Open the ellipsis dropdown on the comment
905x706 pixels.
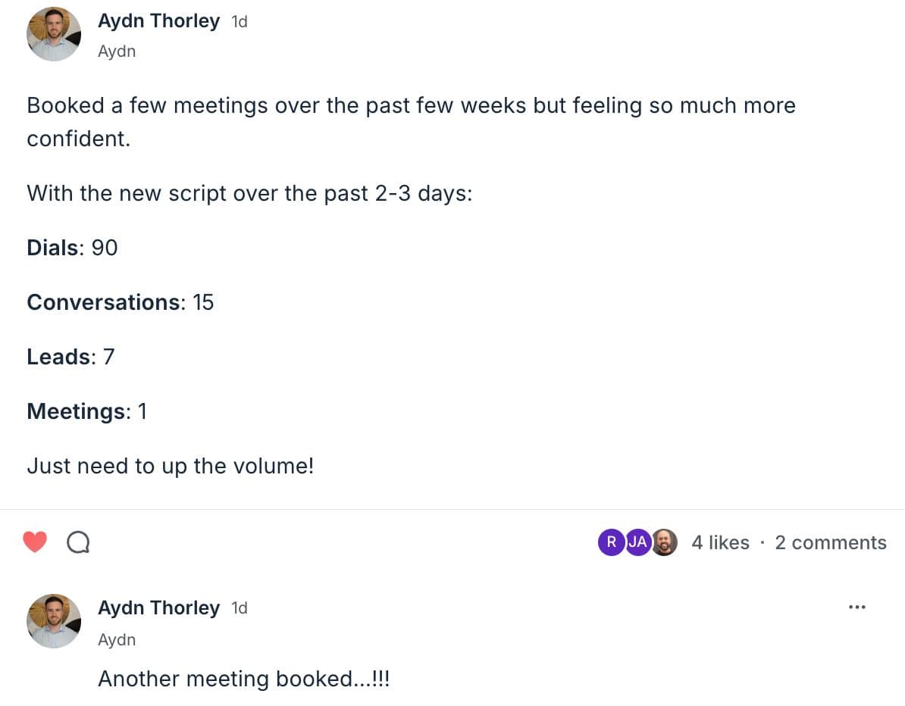(856, 607)
